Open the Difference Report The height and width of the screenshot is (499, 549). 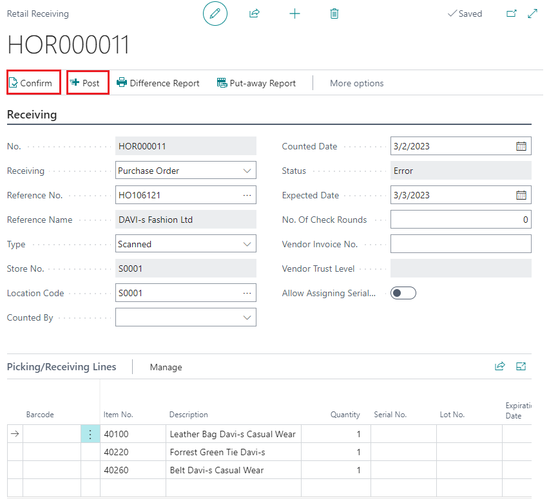(158, 83)
